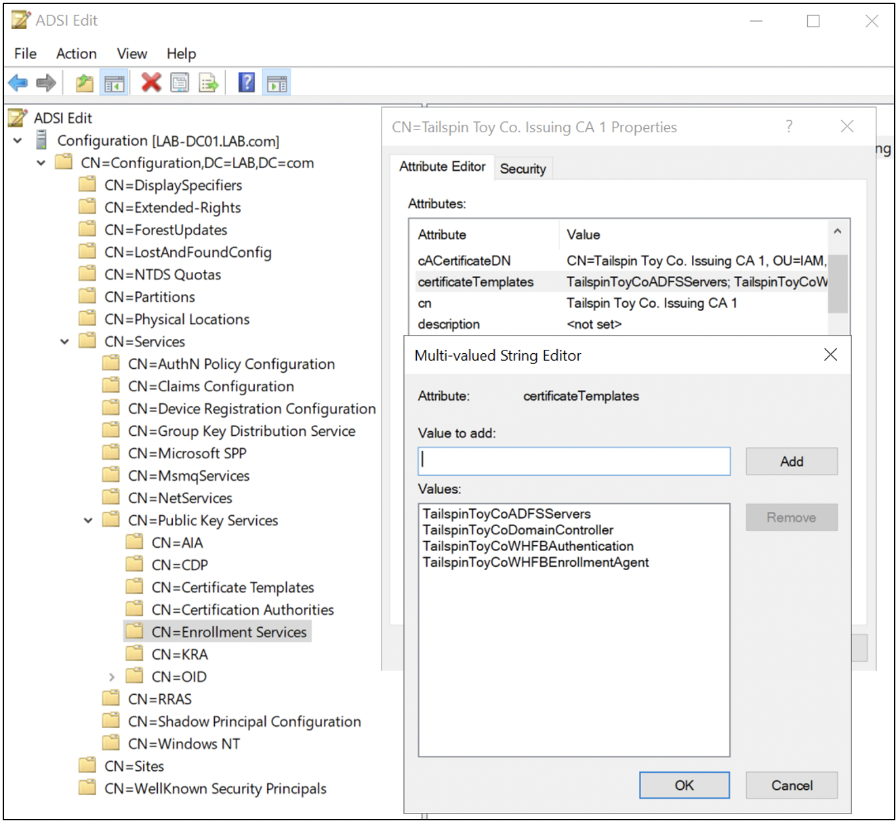The height and width of the screenshot is (823, 896).
Task: Toggle the Show/Hide Console Tree icon
Action: [x=114, y=83]
